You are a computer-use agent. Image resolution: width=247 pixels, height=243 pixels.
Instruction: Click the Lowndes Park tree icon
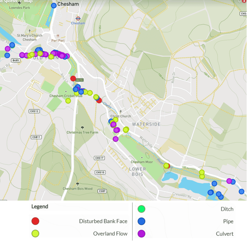click(x=20, y=3)
